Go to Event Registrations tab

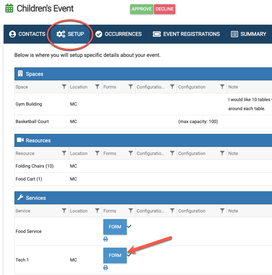(186, 34)
